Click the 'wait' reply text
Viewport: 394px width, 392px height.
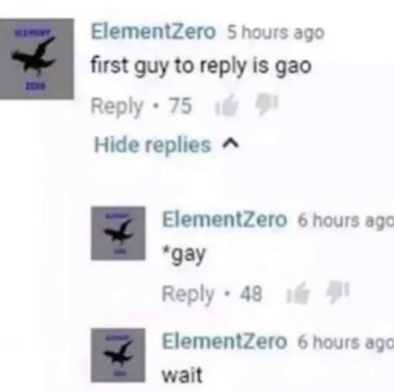pyautogui.click(x=182, y=375)
